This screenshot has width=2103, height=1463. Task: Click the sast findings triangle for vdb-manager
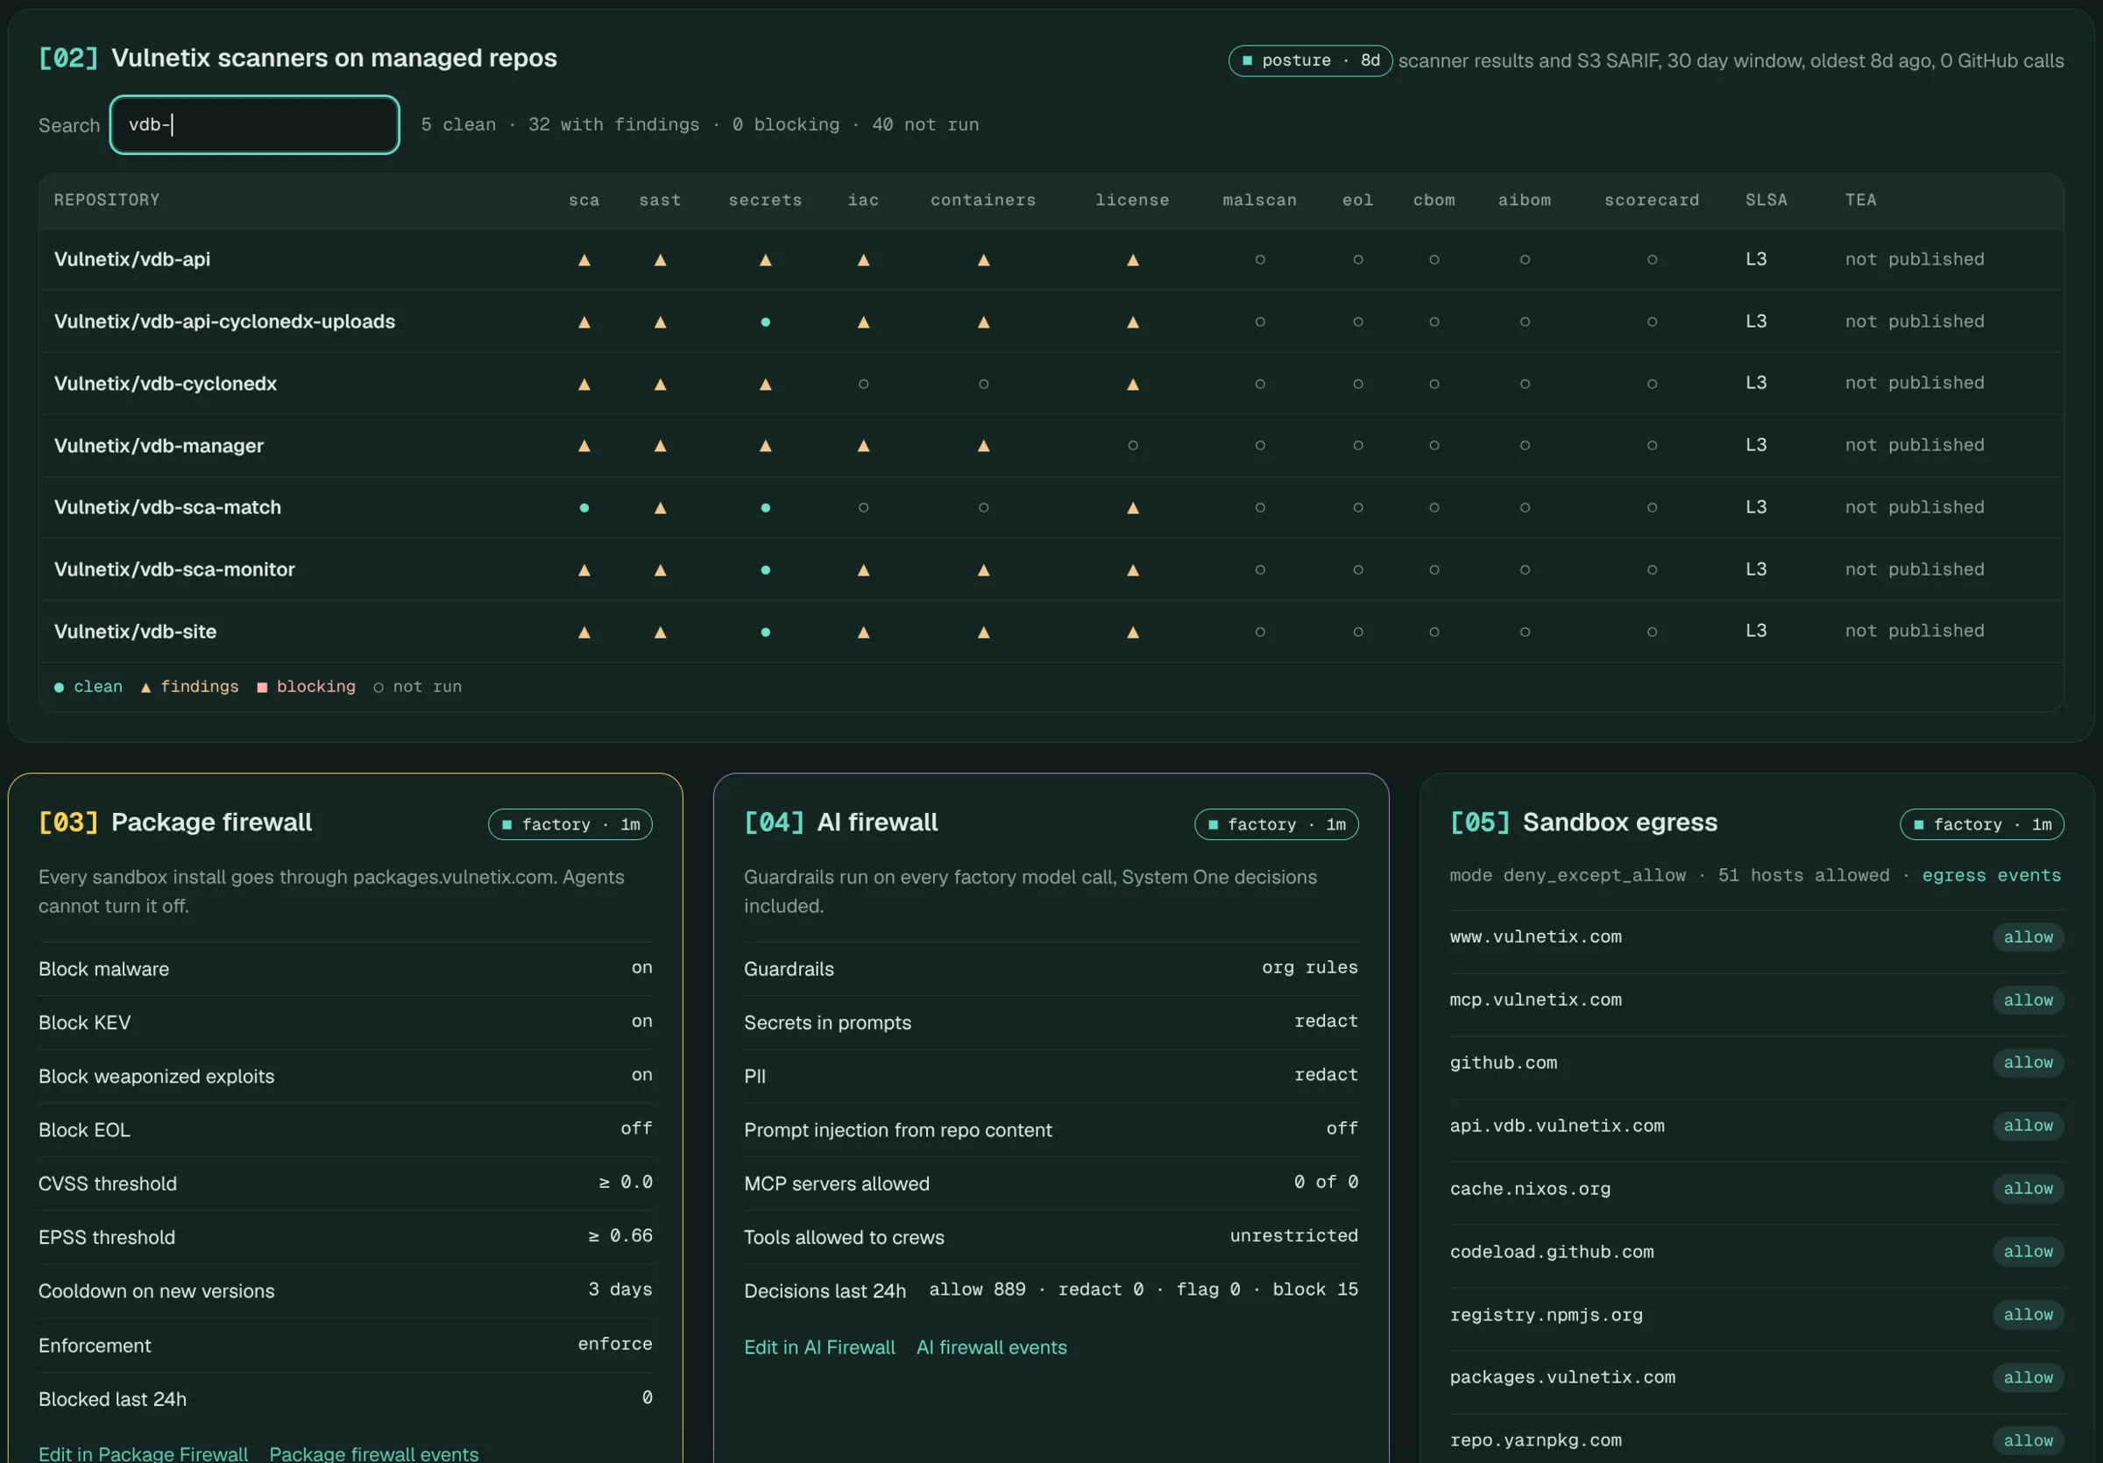(661, 446)
